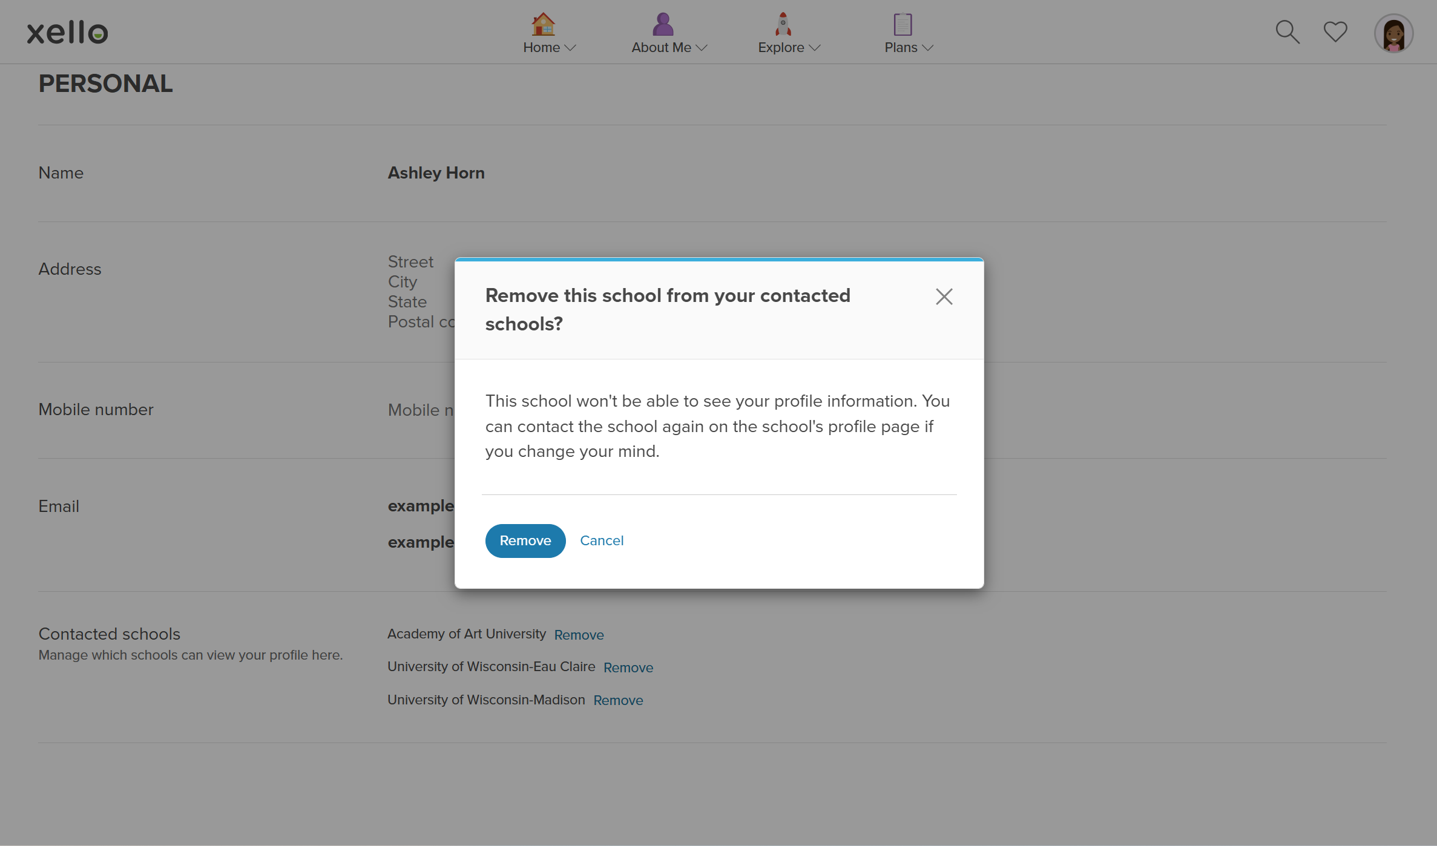Image resolution: width=1437 pixels, height=846 pixels.
Task: Select the About Me person icon
Action: [662, 23]
